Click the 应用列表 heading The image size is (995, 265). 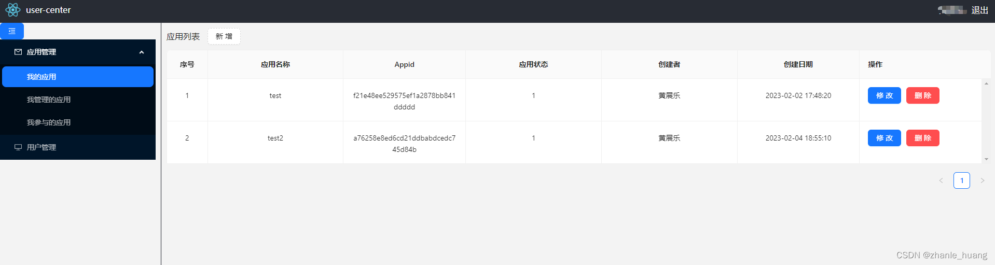point(183,36)
